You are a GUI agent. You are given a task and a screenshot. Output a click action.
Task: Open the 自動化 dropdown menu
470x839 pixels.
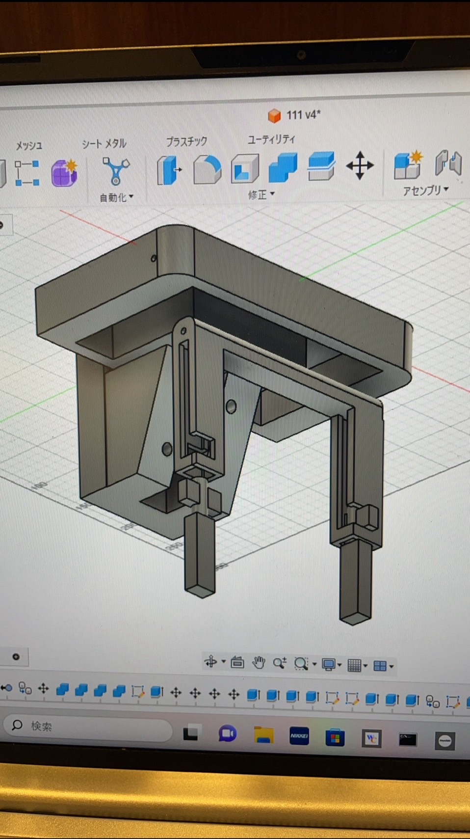(117, 197)
